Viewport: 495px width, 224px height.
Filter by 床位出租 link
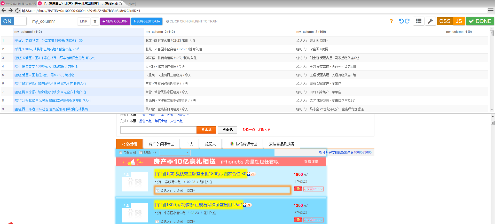coord(176,121)
